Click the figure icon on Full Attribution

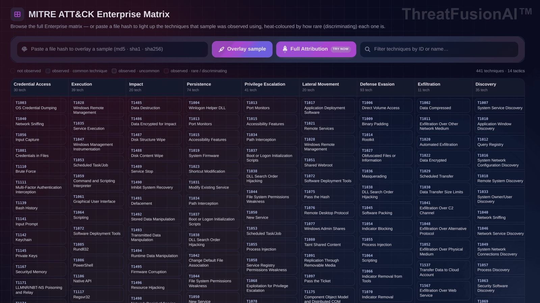(x=285, y=49)
